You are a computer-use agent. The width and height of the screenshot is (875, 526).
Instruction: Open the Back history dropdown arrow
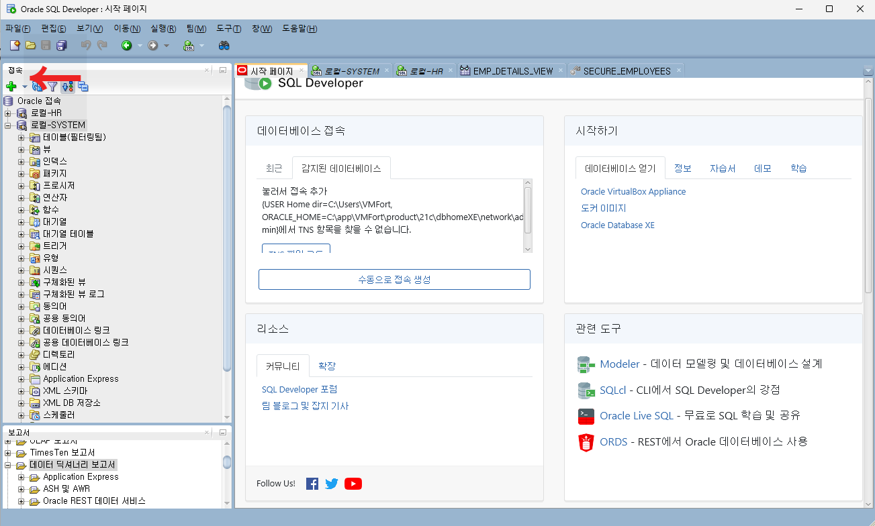coord(140,46)
